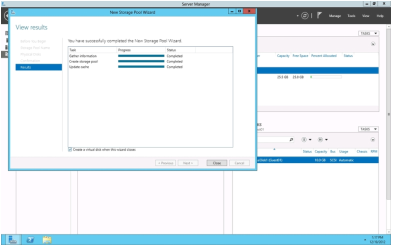Screen dimensions: 393x247
Task: Click the Update cache progress bar
Action: (x=141, y=66)
